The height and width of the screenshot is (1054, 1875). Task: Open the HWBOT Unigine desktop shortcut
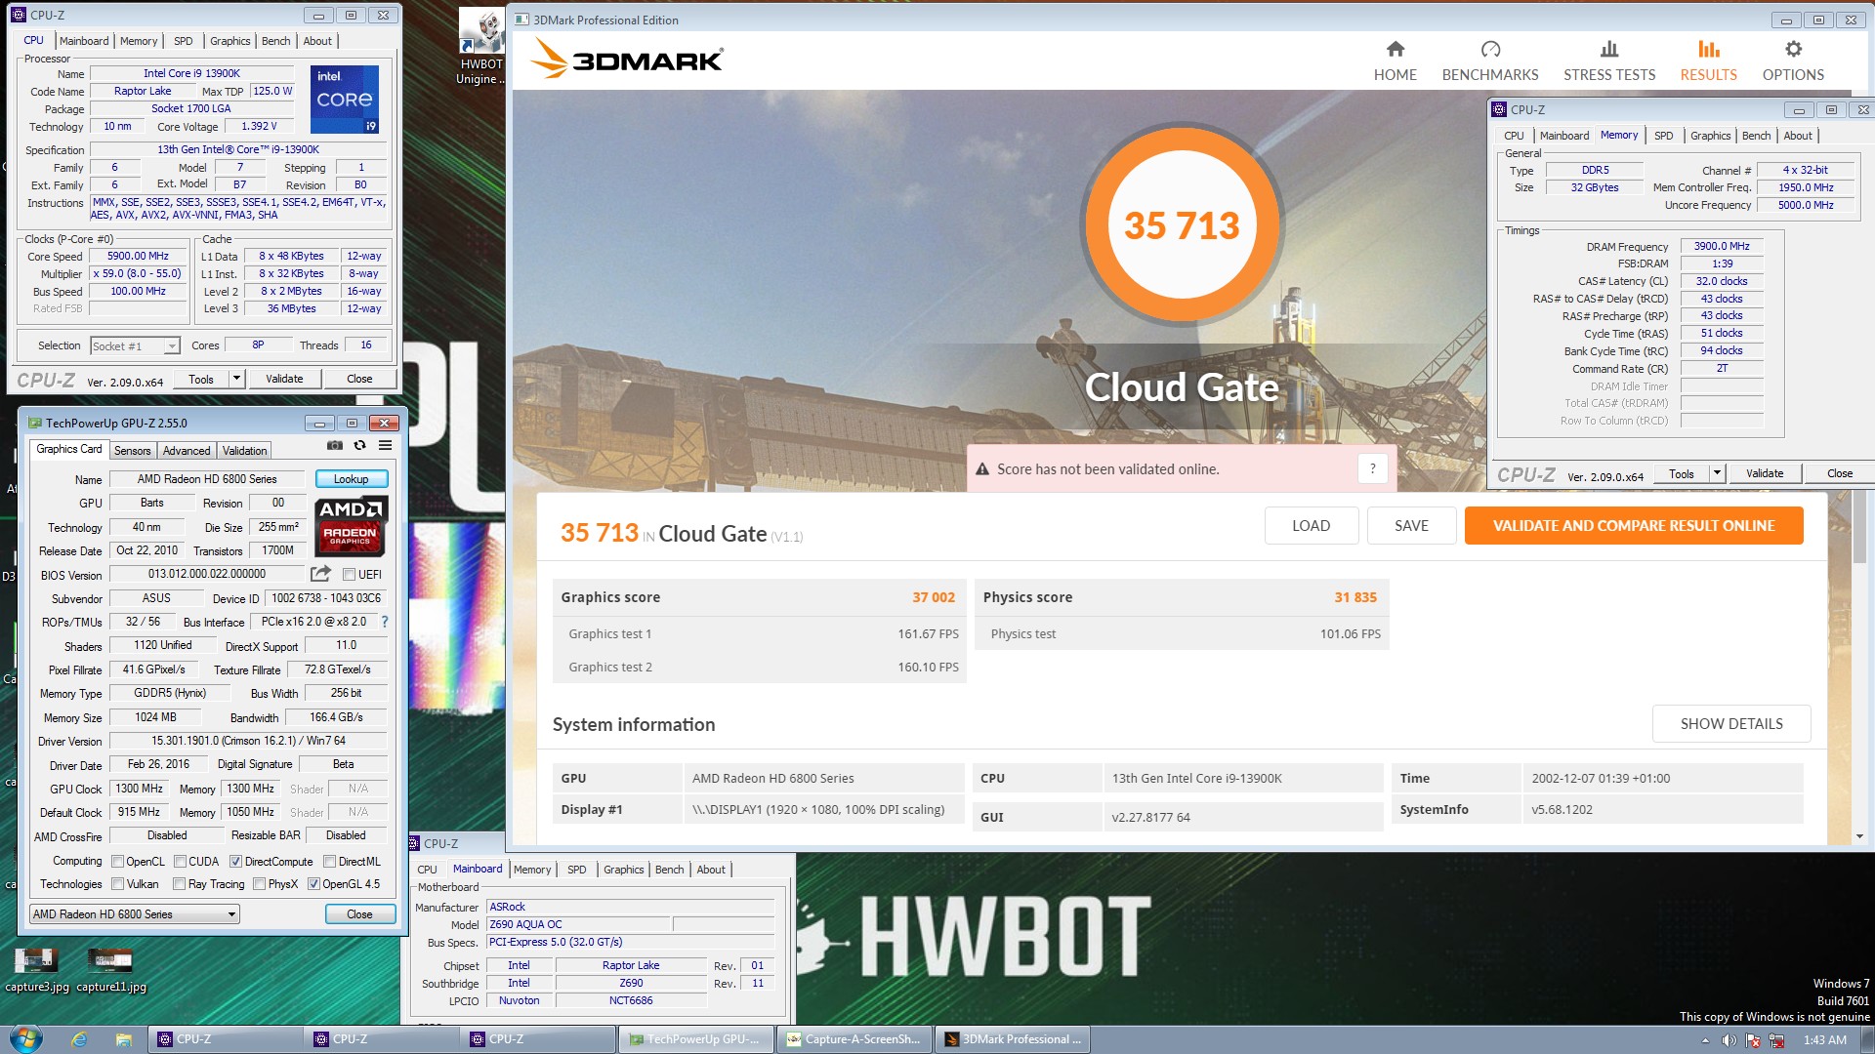pos(480,47)
